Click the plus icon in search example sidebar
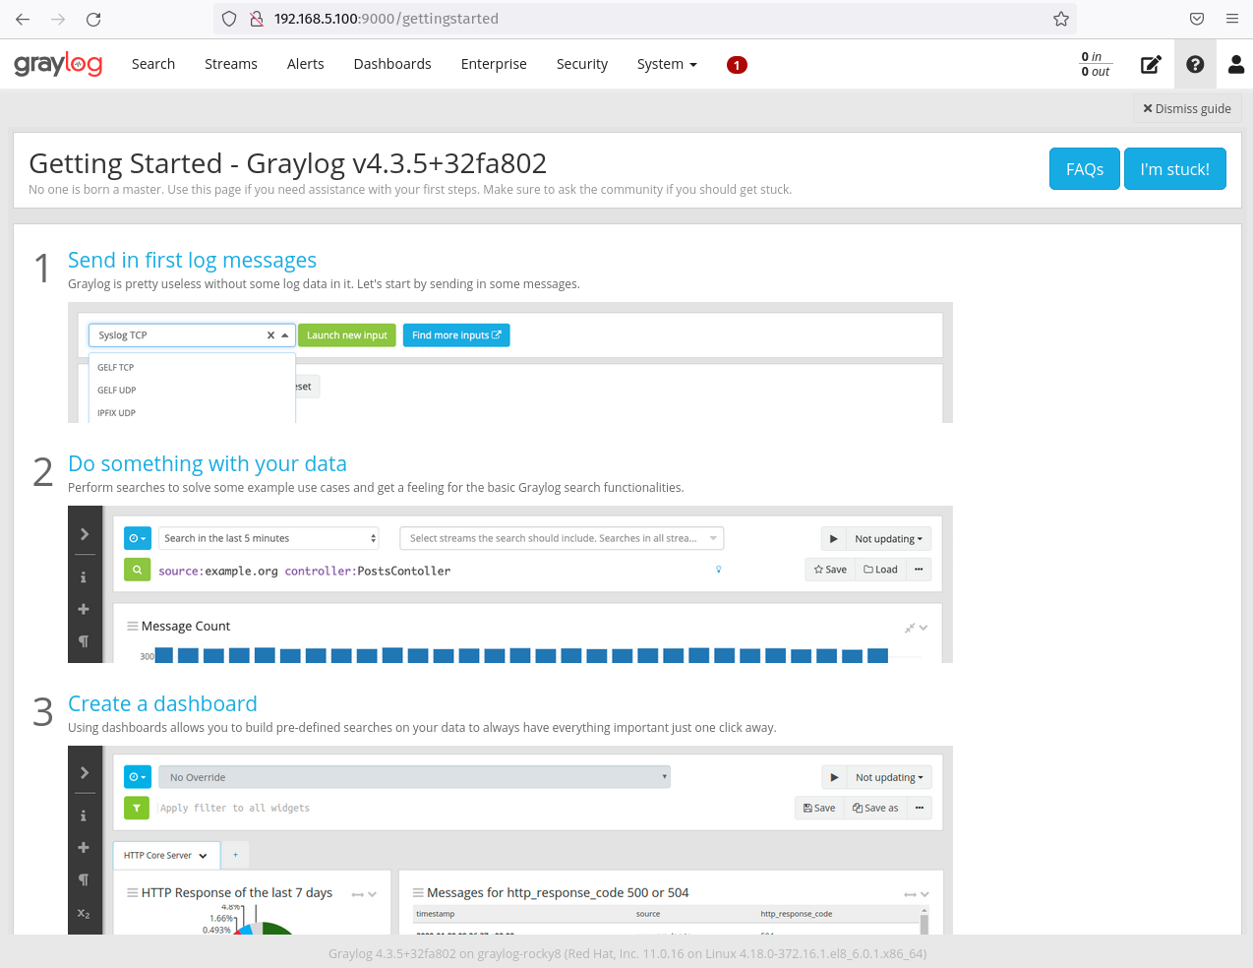 coord(84,610)
